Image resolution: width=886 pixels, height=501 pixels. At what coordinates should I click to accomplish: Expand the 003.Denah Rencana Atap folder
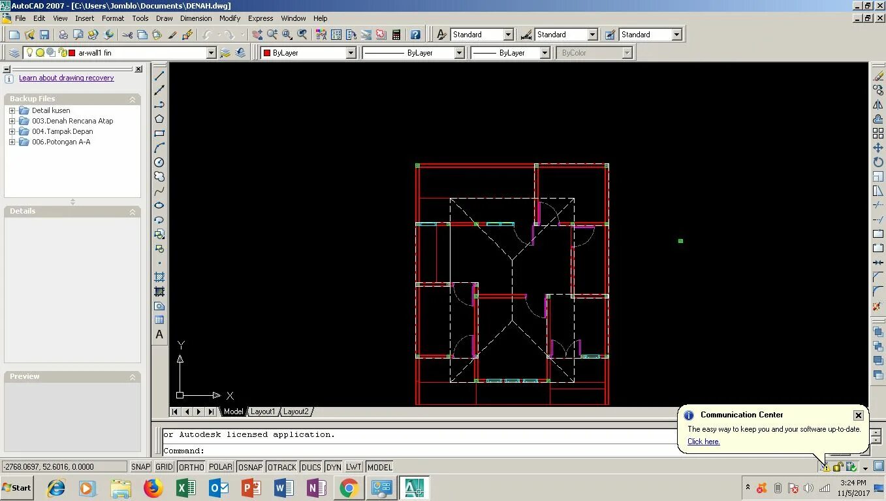12,121
